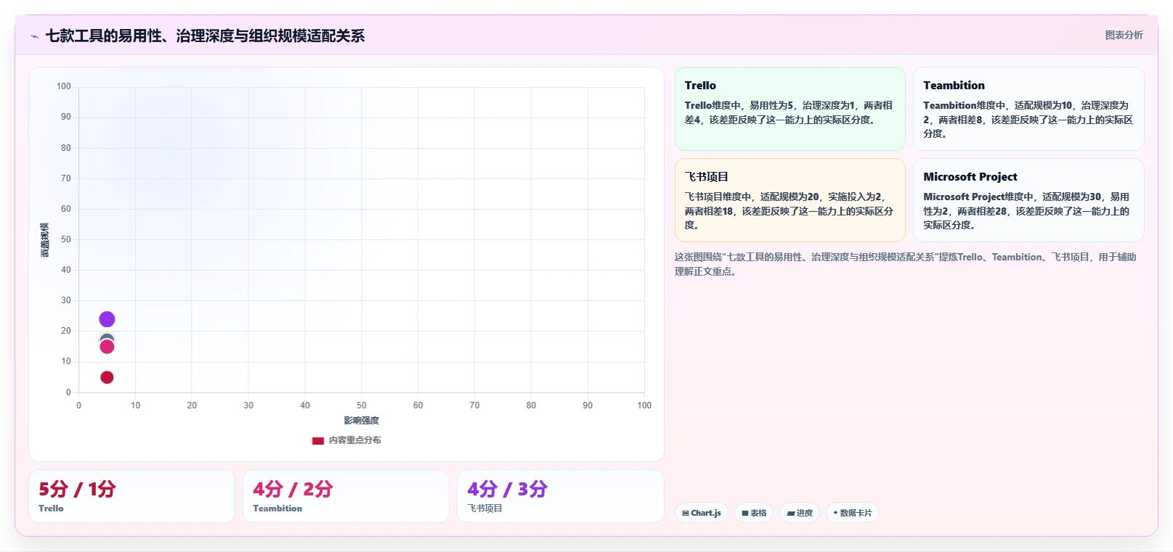This screenshot has height=552, width=1173.
Task: Select the 表格 tag
Action: tap(754, 513)
